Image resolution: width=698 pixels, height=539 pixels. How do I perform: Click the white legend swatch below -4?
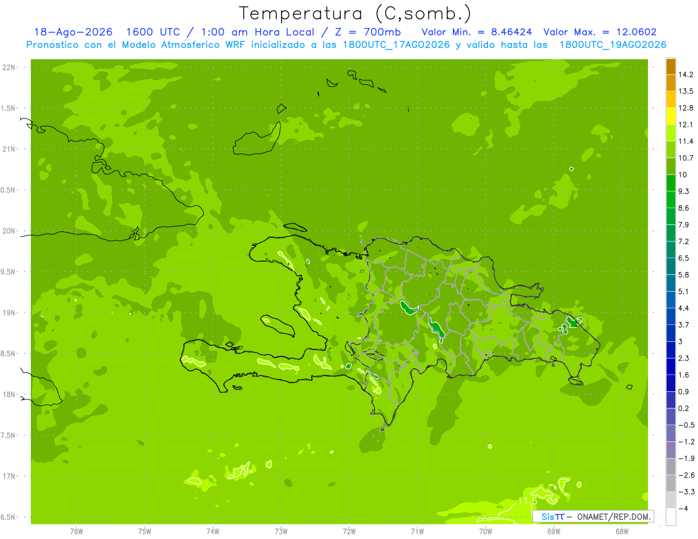click(671, 516)
